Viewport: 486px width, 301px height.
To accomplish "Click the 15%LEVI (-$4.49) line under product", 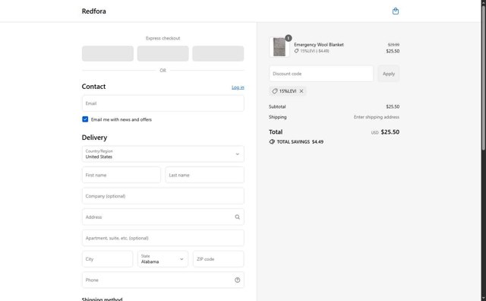I will click(312, 51).
